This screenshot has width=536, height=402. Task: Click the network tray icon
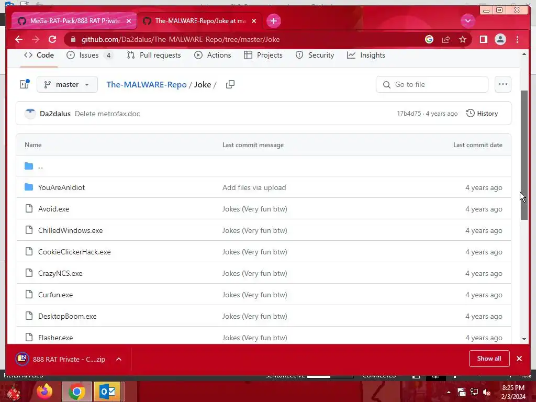tap(474, 392)
